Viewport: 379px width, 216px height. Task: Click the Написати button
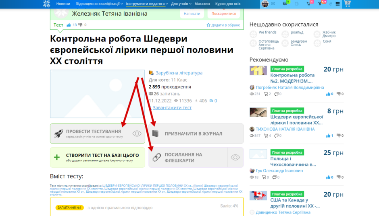tap(192, 14)
